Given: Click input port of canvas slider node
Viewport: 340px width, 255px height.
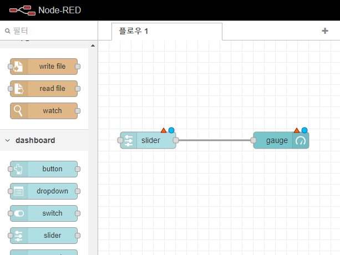Looking at the screenshot, I should coord(120,140).
